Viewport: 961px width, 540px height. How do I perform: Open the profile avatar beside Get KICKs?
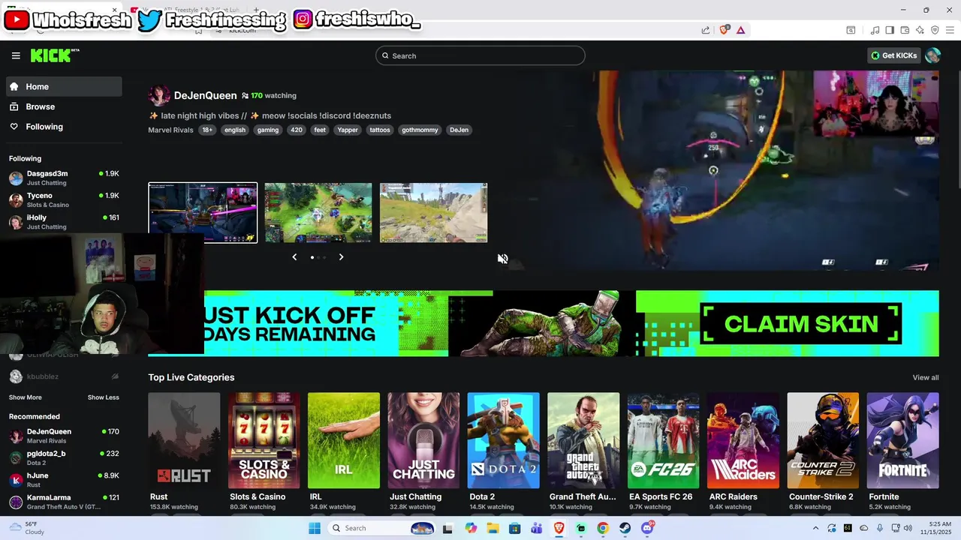coord(932,55)
